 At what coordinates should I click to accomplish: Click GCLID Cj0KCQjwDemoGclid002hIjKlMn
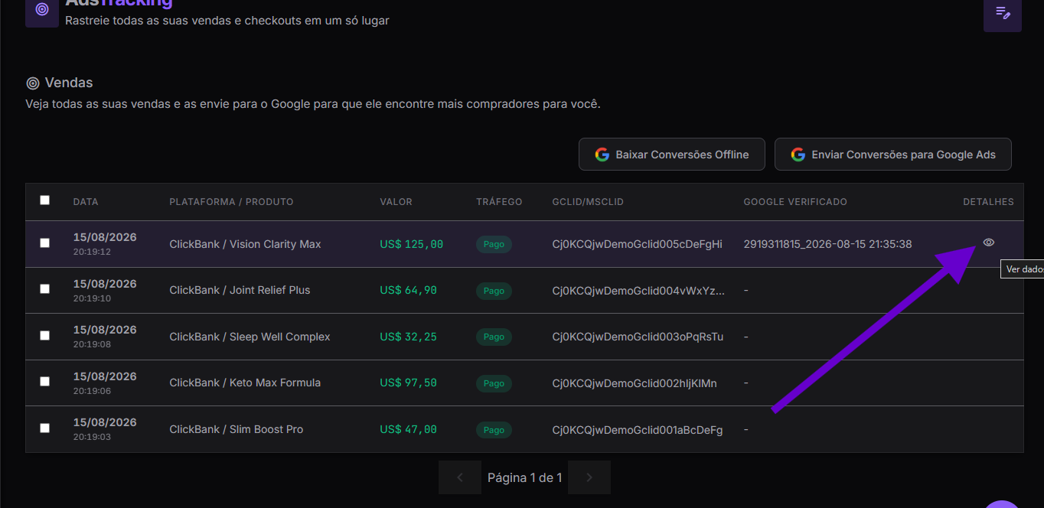coord(635,383)
